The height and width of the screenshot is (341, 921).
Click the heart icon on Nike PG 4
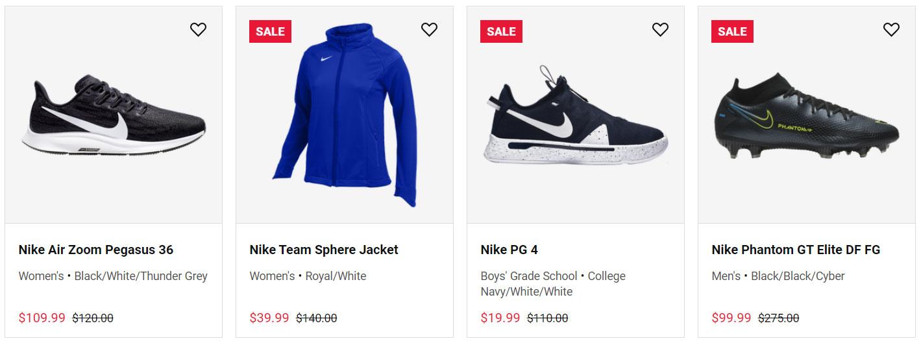(660, 30)
